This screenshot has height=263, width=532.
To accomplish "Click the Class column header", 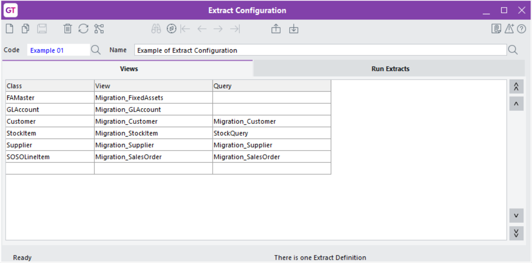I will point(50,86).
